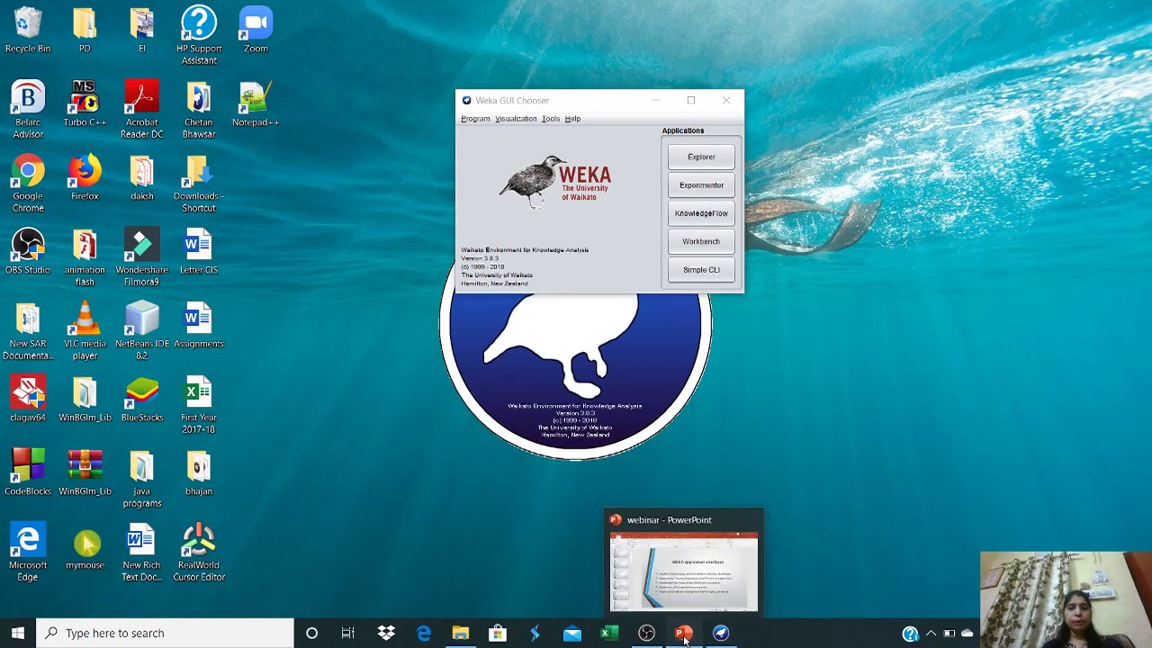Viewport: 1152px width, 648px height.
Task: Switch to PowerPoint in taskbar
Action: point(683,633)
